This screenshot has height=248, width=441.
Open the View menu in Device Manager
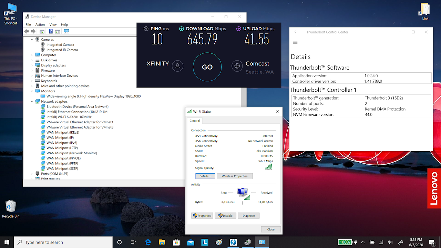click(x=53, y=24)
